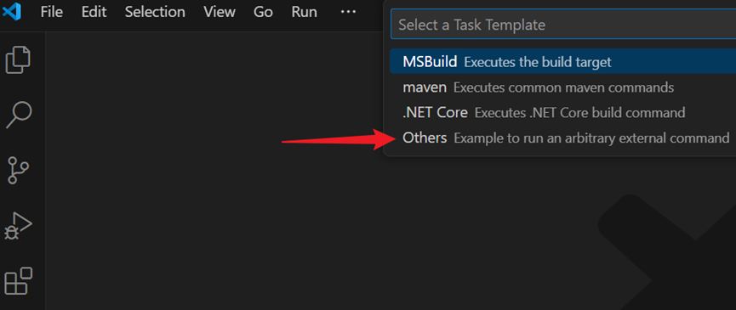Open the Go menu

click(x=263, y=12)
